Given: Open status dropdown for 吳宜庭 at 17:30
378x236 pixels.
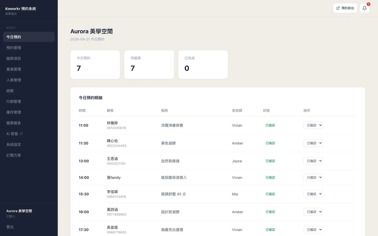Looking at the screenshot, I should click(313, 230).
